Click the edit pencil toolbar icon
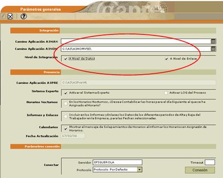The width and height of the screenshot is (223, 178). pos(3,16)
